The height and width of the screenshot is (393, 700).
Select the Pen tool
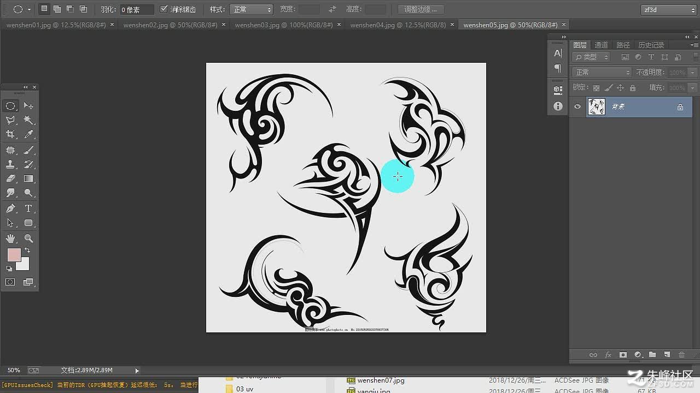pyautogui.click(x=10, y=209)
